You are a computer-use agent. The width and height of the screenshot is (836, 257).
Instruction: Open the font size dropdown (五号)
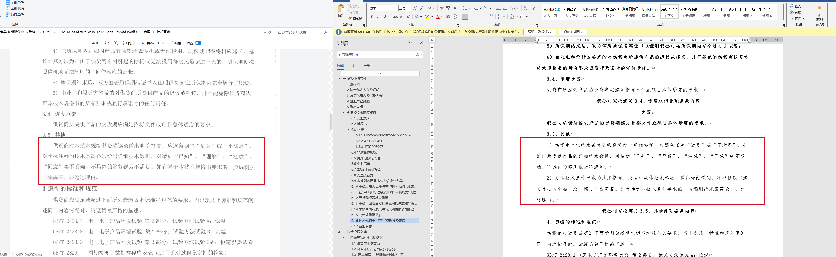click(x=409, y=8)
